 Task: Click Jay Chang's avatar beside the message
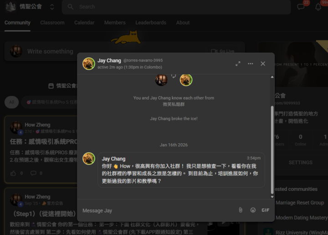89,158
